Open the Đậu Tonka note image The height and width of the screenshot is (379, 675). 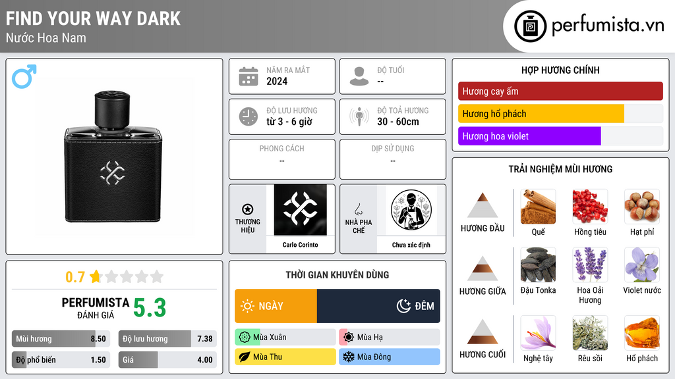click(538, 265)
